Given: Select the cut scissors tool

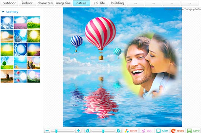Looking at the screenshot, I should [147, 130].
